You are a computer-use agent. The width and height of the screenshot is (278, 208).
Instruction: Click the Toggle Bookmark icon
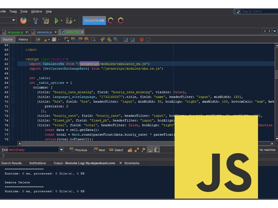click(116, 40)
